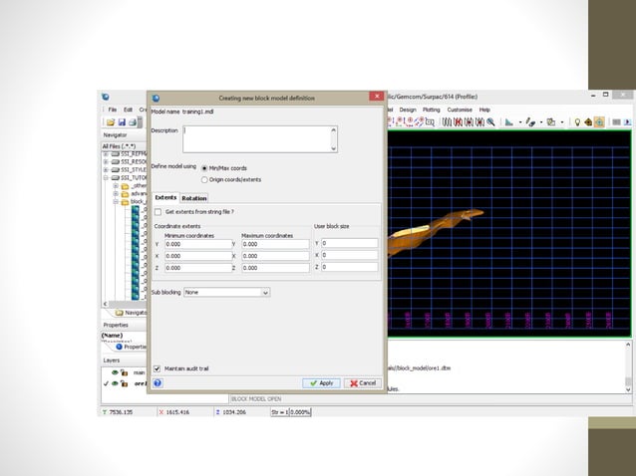Enable Get extents from string file checkbox
The width and height of the screenshot is (636, 476).
(158, 212)
